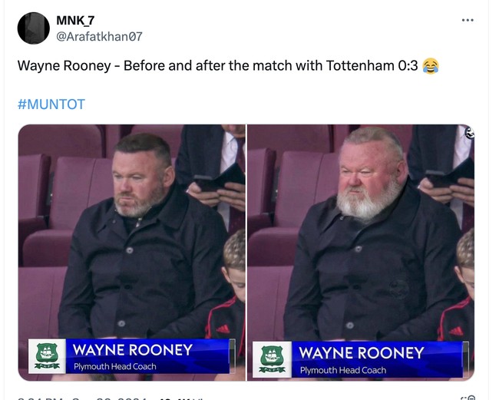Click Plymouth crest in the right image

pyautogui.click(x=272, y=359)
